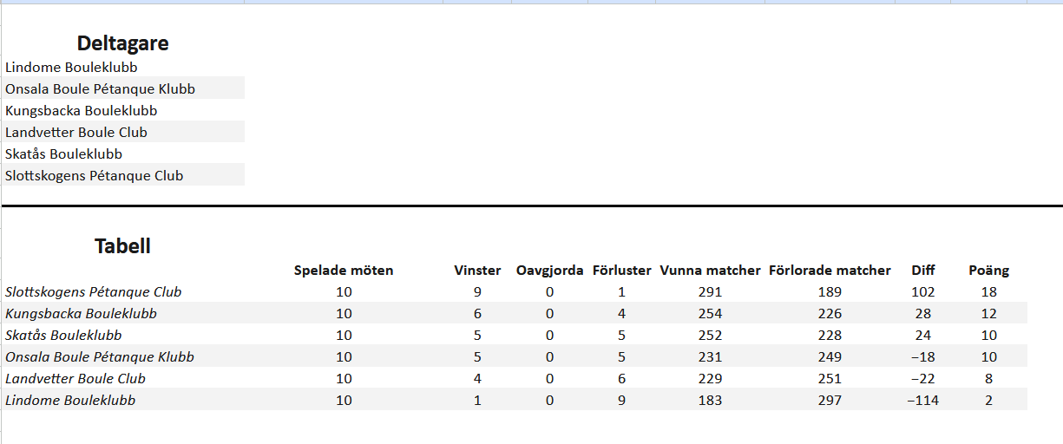
Task: Select Slottskogens Pétanque Club in the Tabell rows
Action: tap(94, 292)
